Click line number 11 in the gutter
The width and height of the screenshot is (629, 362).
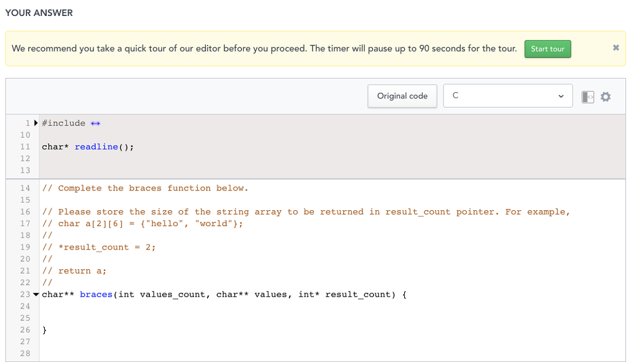point(25,146)
